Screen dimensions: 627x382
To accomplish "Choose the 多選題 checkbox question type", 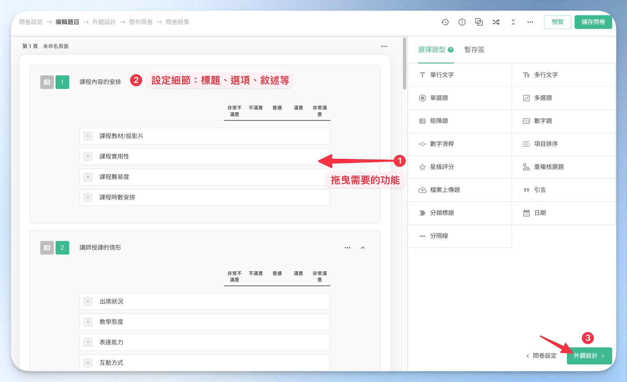I will click(564, 98).
